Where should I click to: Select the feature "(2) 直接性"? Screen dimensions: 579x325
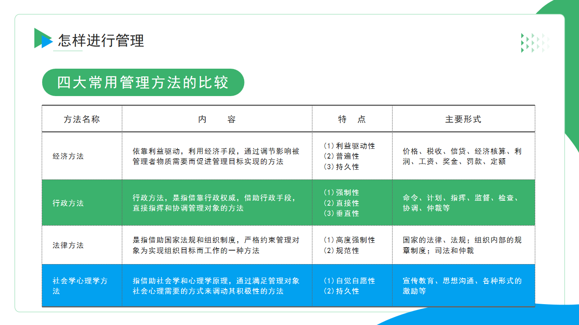pos(341,203)
